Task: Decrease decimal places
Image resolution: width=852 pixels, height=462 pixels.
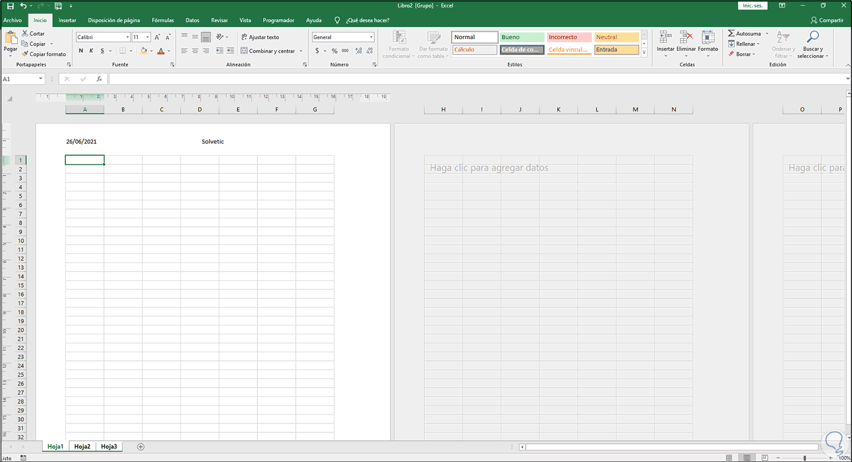Action: tap(370, 51)
